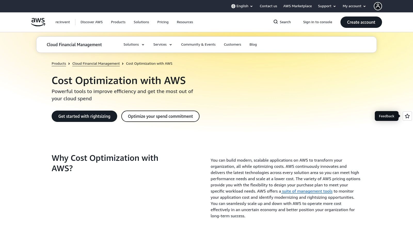Open suite of management tools link
This screenshot has height=232, width=413.
(307, 191)
